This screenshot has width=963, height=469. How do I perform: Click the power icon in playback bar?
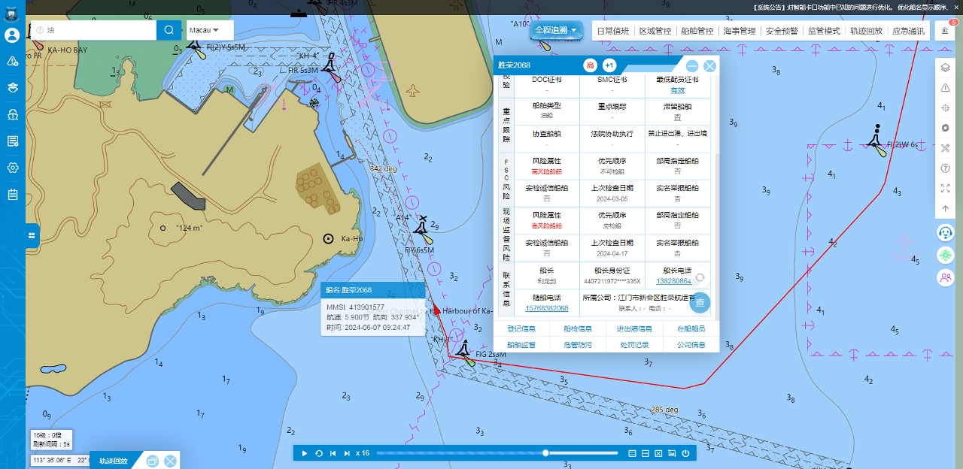(x=685, y=453)
